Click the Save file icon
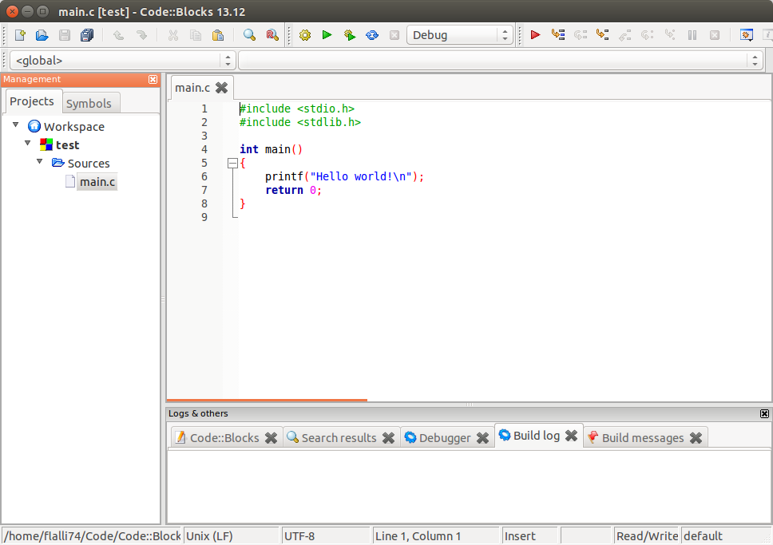The width and height of the screenshot is (773, 545). pyautogui.click(x=65, y=35)
